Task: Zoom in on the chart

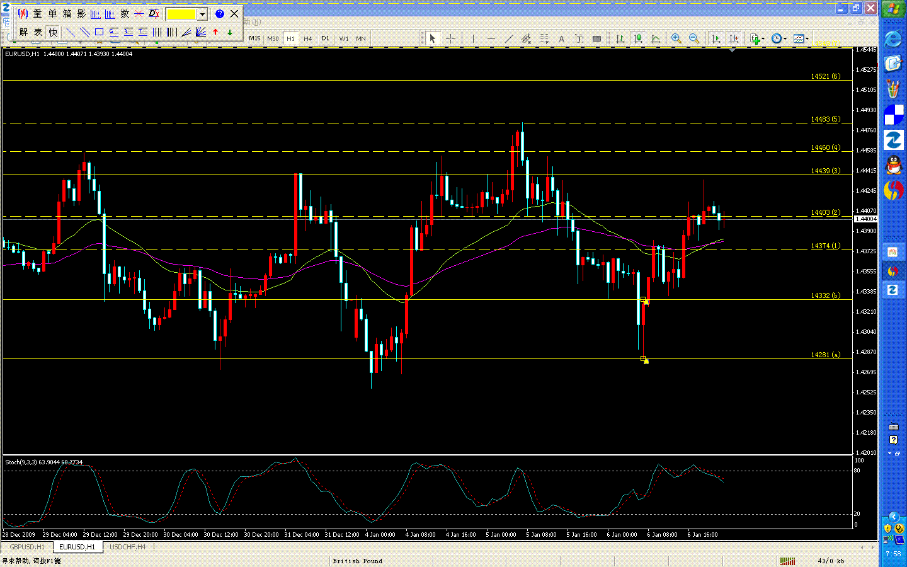Action: tap(676, 38)
